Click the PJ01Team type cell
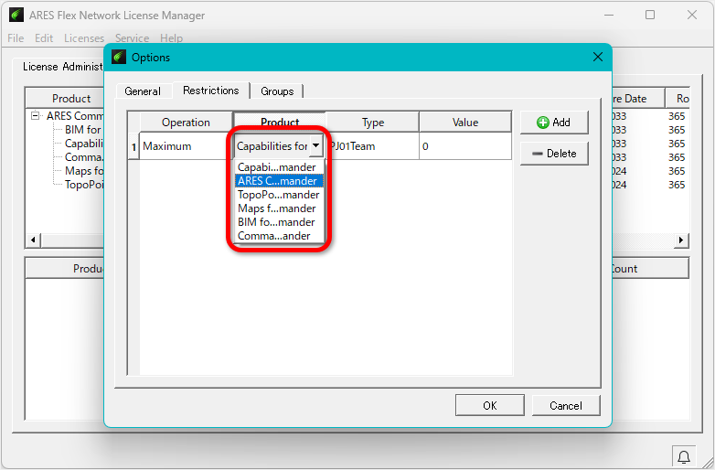Screen dimensions: 715x470 pyautogui.click(x=372, y=146)
